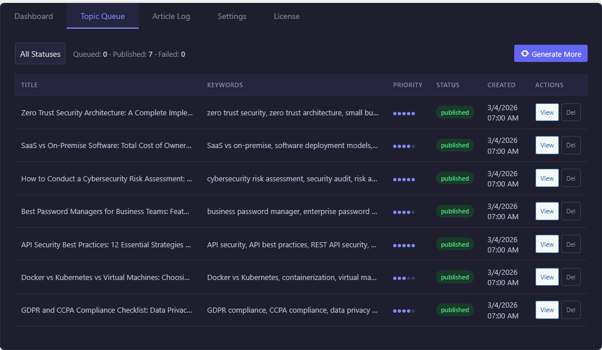View the Zero Trust Security article
This screenshot has width=602, height=350.
click(x=546, y=112)
